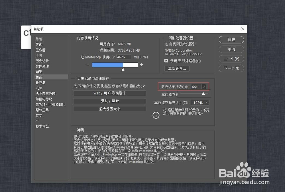
Task: Go to next page with 下一个(N)
Action: pyautogui.click(x=231, y=68)
